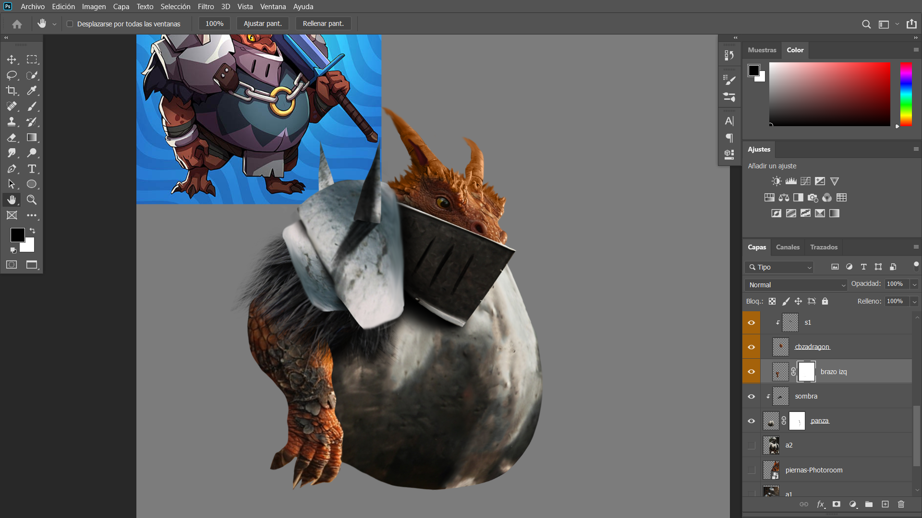Screen dimensions: 922x518
Task: Open the Selección menu
Action: (x=175, y=7)
